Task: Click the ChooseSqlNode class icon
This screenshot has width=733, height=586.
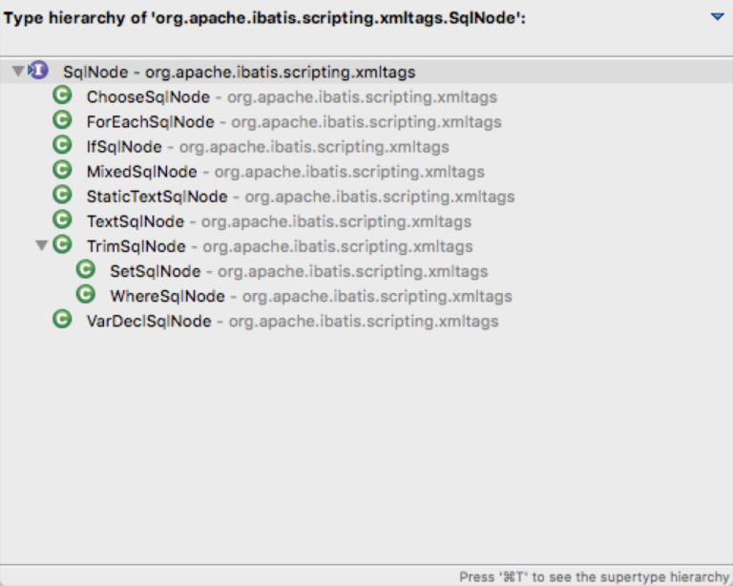Action: coord(62,95)
